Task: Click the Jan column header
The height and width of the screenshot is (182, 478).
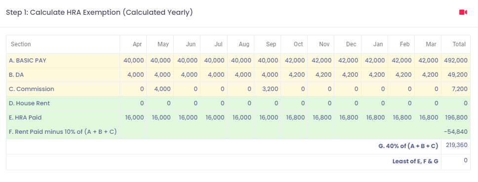Action: pyautogui.click(x=378, y=44)
